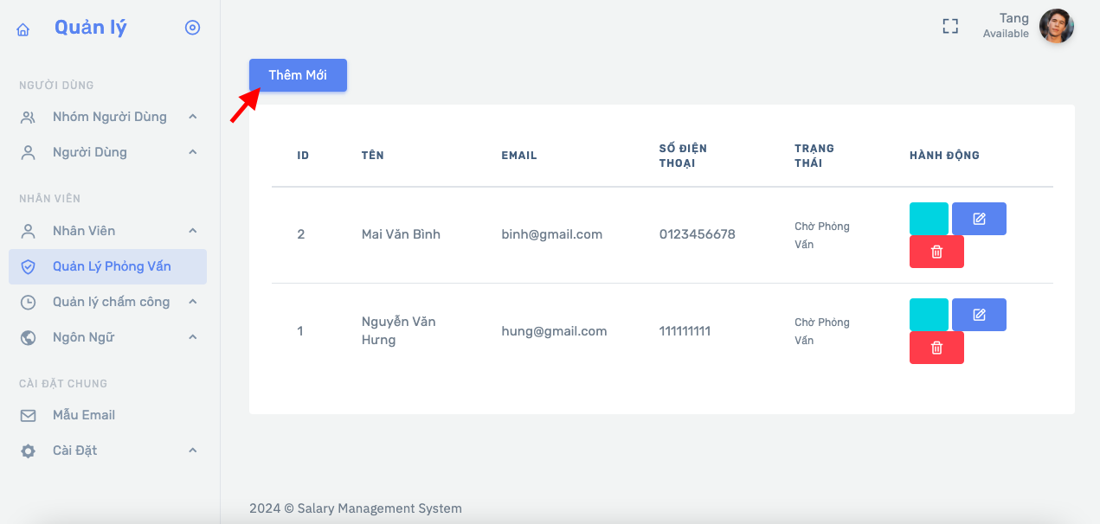Delete the Nguyễn Văn Hưng record
Screen dimensions: 1100x524
936,348
